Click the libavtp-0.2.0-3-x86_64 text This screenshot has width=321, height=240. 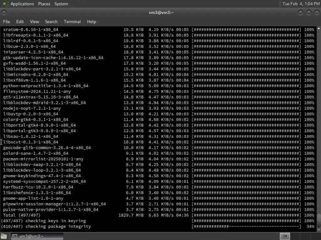(x=31, y=114)
